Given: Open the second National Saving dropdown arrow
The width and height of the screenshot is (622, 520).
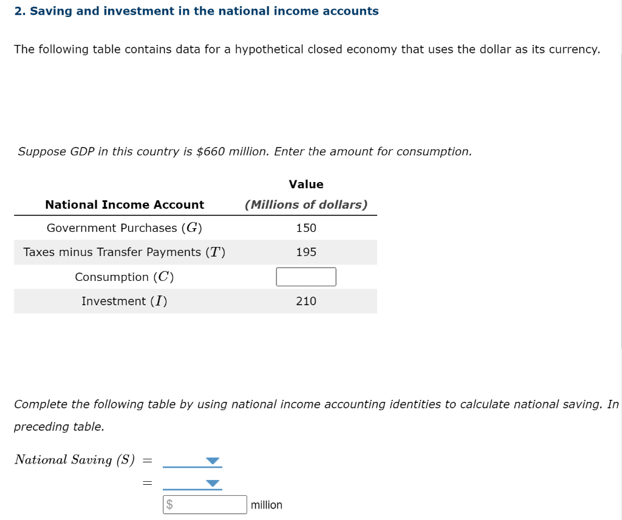Looking at the screenshot, I should (211, 482).
